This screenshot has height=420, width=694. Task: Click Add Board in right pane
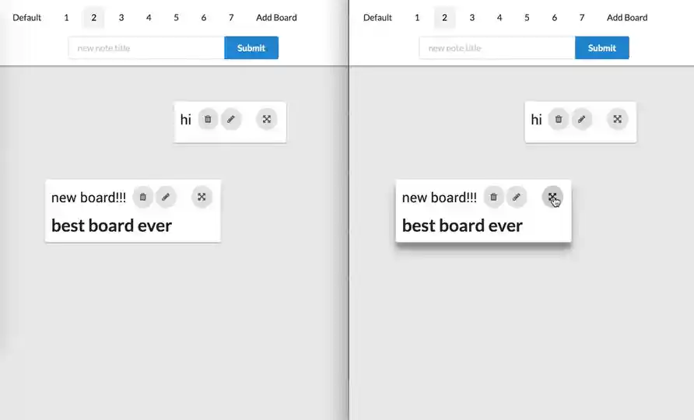coord(627,18)
